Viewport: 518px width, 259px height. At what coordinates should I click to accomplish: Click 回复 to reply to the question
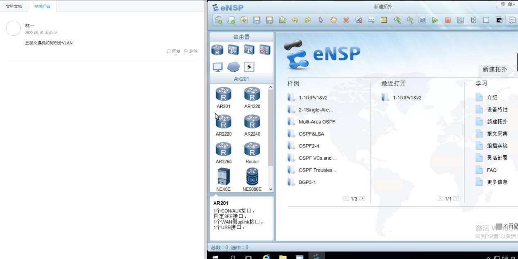174,51
